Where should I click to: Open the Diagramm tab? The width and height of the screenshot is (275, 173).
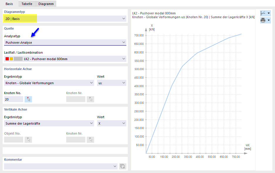tap(46, 4)
